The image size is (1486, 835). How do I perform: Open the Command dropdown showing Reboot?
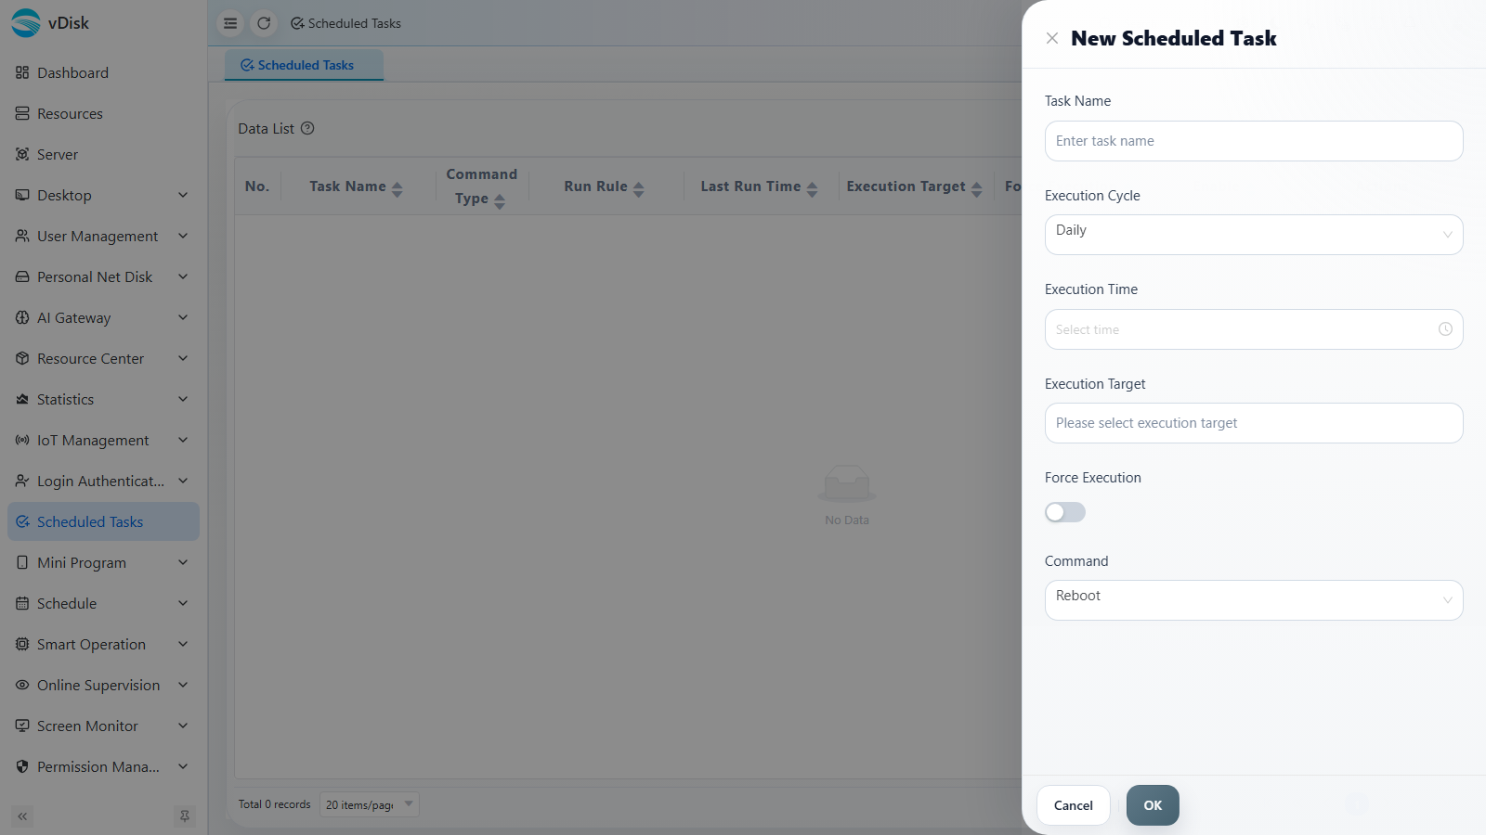tap(1254, 600)
